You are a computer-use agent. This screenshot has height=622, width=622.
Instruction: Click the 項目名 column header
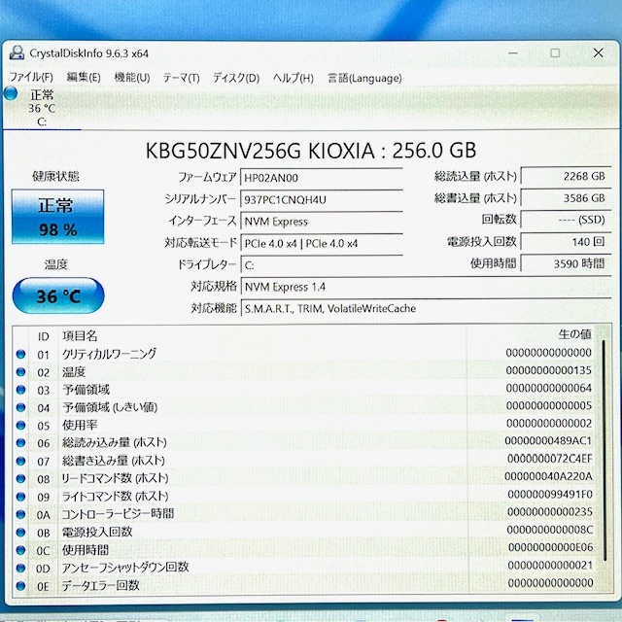pyautogui.click(x=80, y=336)
